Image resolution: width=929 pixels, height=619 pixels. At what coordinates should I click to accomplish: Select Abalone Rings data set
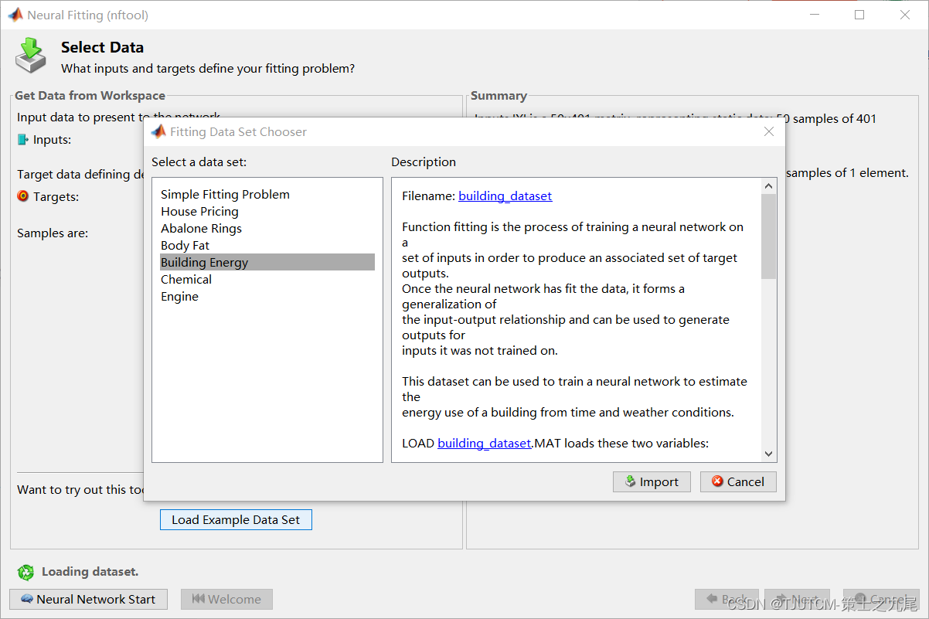267,229
